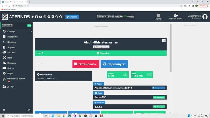This screenshot has height=118, width=210.
Task: Open File Explorer from taskbar
Action: click(58, 116)
